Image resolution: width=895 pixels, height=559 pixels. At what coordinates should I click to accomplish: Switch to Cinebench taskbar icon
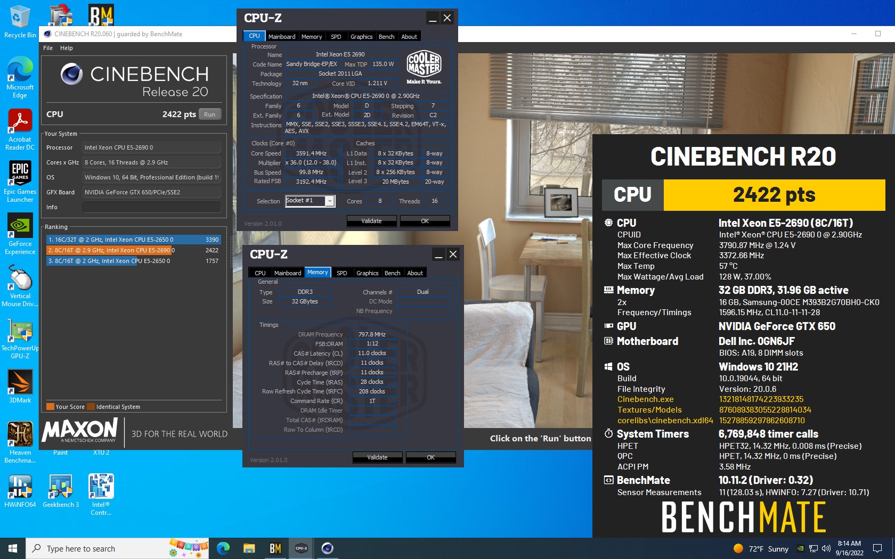(327, 548)
